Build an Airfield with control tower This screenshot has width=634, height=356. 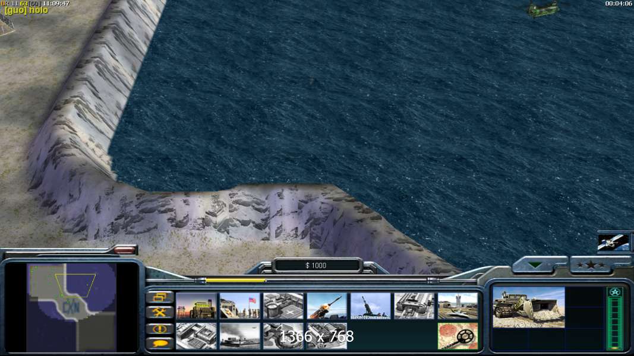click(x=458, y=306)
